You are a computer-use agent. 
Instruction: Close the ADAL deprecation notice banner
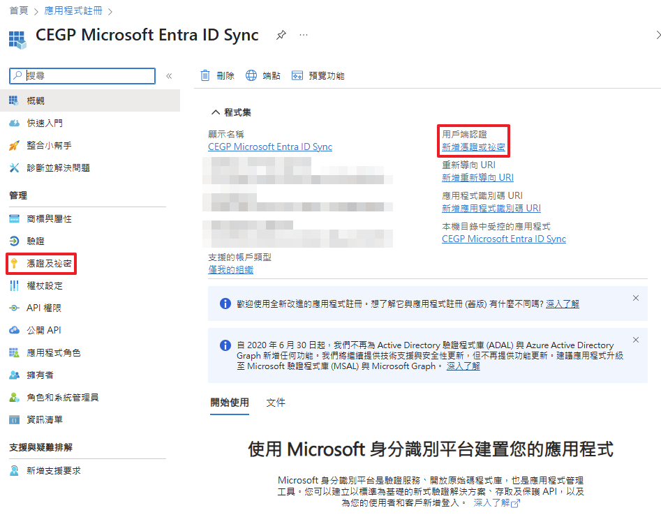635,340
